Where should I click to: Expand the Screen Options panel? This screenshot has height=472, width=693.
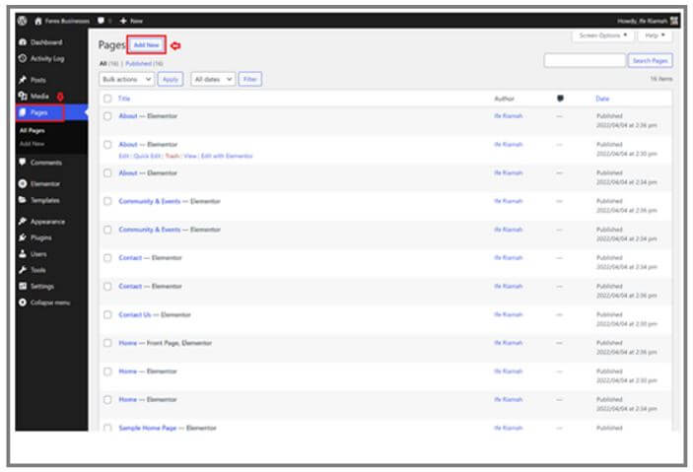point(603,35)
